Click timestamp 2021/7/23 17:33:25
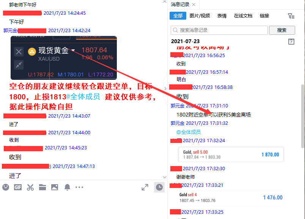The image size is (305, 219). [202, 212]
